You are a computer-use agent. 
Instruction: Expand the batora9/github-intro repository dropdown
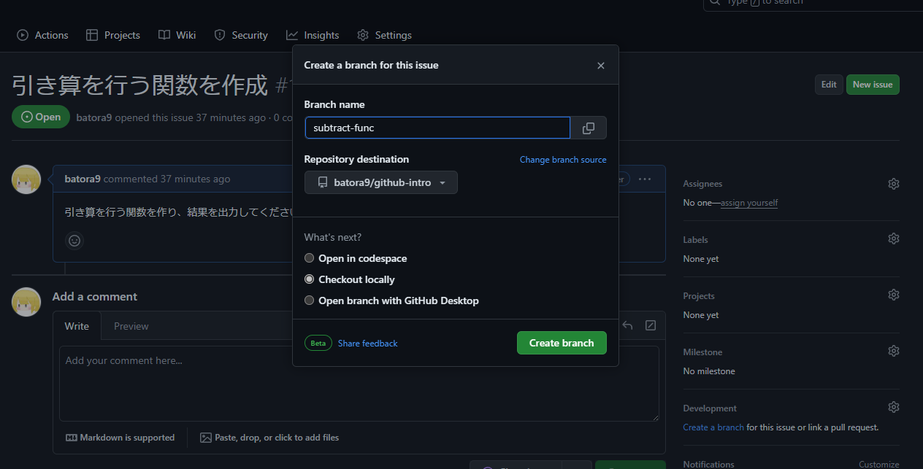click(x=381, y=182)
